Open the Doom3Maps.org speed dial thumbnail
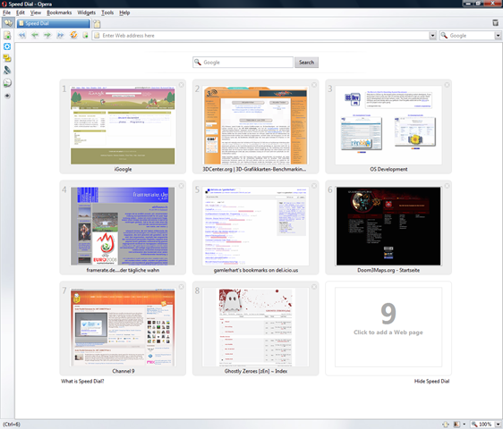The image size is (503, 429). 388,226
